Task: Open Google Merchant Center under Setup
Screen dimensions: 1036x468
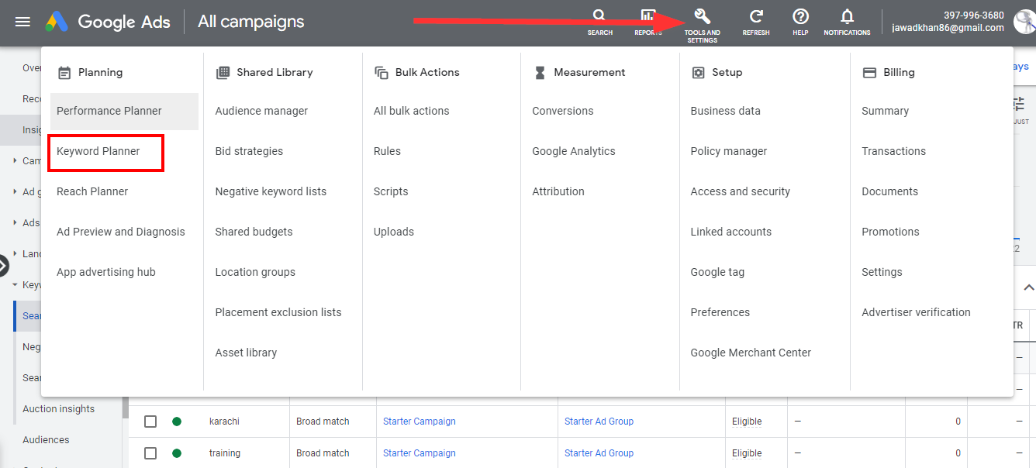Action: pos(751,353)
